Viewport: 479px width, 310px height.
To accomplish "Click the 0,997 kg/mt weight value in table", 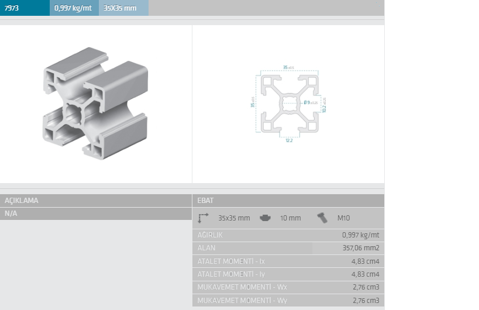I will (x=360, y=235).
